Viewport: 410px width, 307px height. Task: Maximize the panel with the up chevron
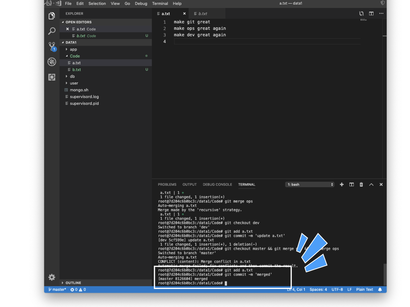click(x=371, y=185)
